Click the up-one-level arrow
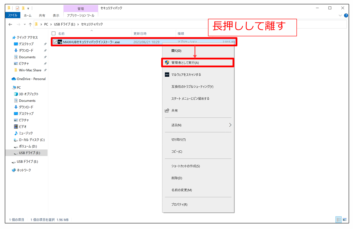The width and height of the screenshot is (353, 229). (30, 24)
